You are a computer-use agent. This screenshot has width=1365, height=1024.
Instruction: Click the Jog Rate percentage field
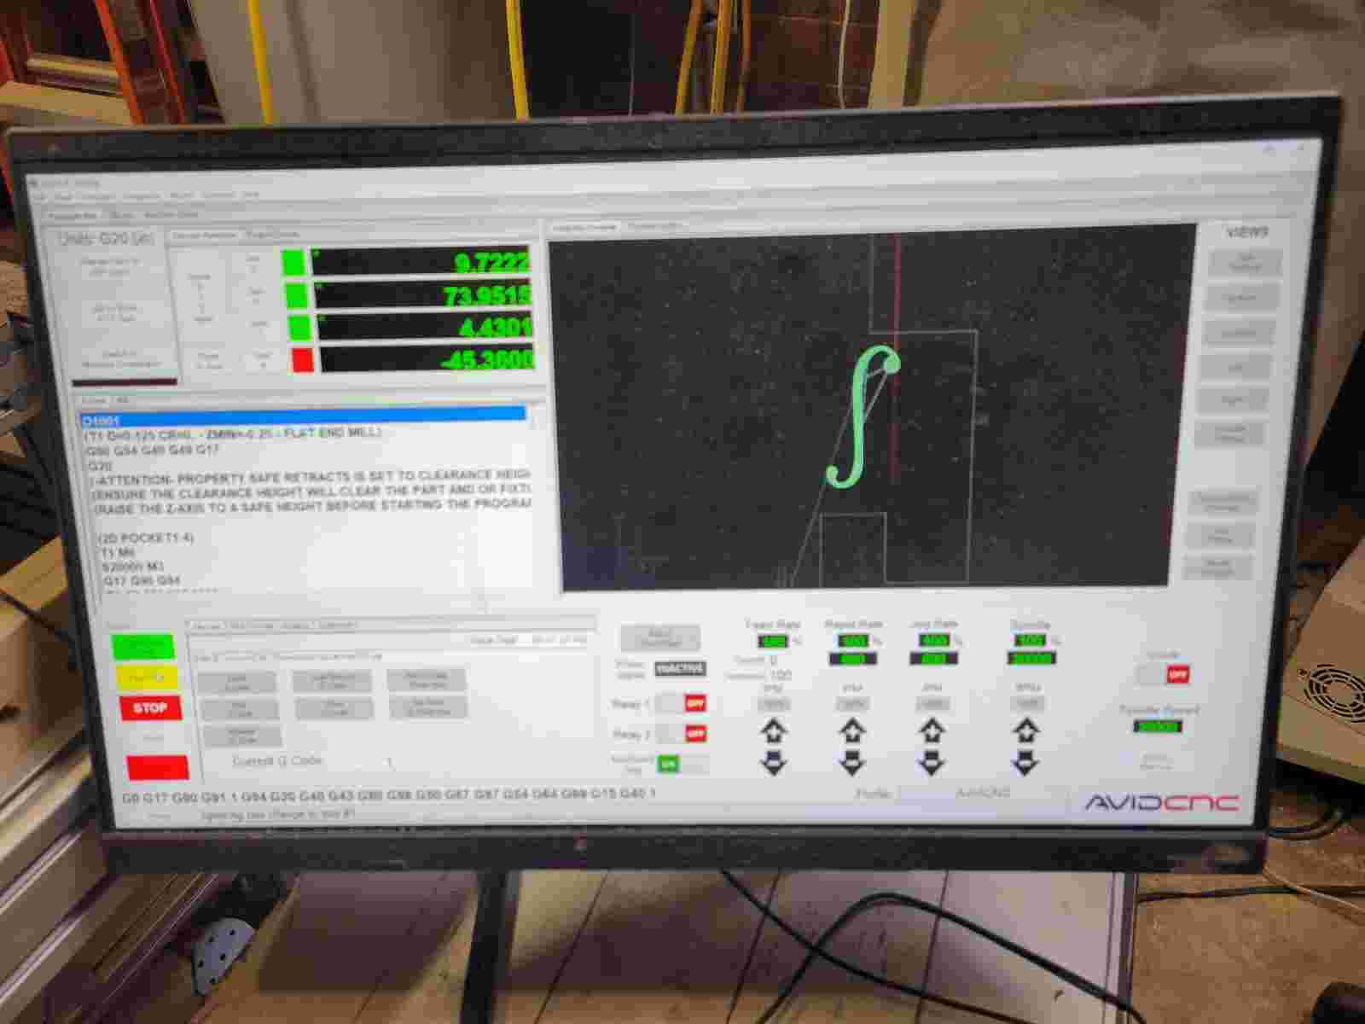coord(933,640)
